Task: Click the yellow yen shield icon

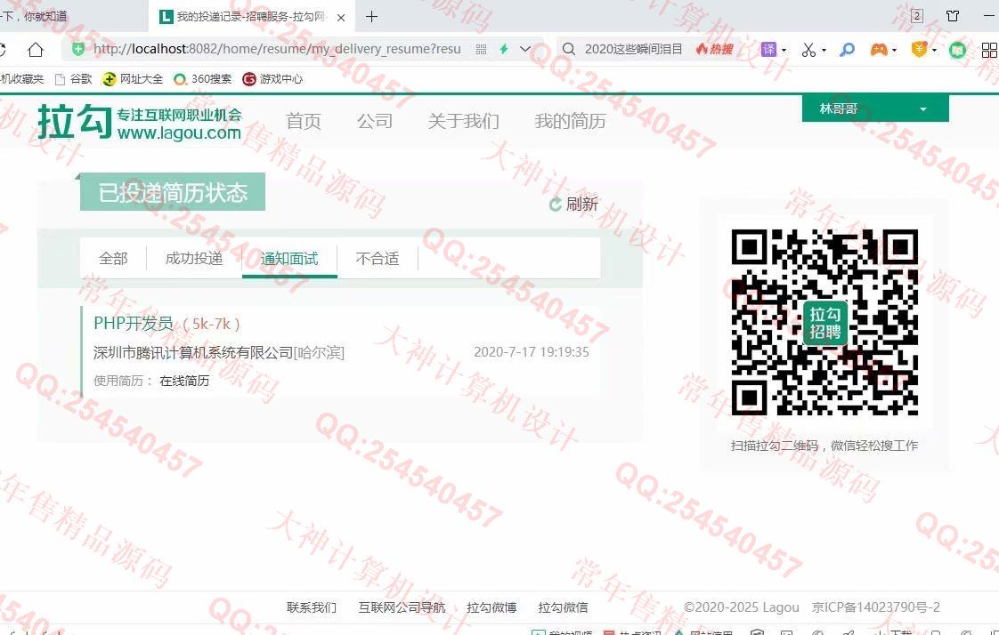Action: (x=919, y=49)
